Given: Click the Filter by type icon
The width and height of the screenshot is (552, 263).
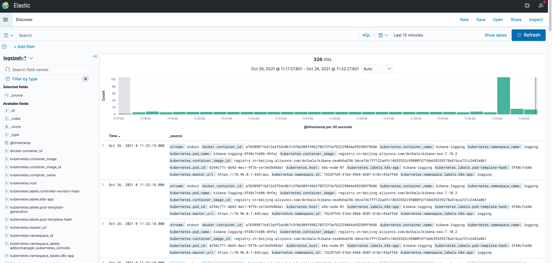Looking at the screenshot, I should click(x=8, y=79).
